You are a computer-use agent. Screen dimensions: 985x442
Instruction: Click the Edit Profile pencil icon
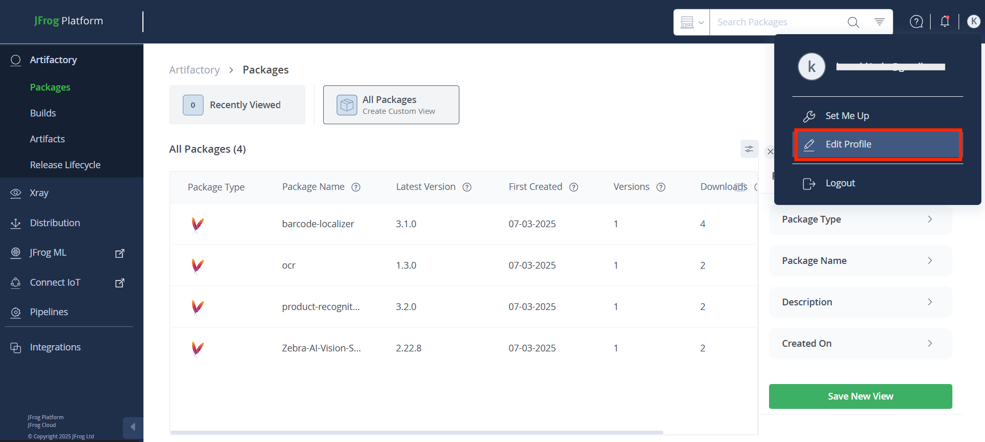(809, 144)
